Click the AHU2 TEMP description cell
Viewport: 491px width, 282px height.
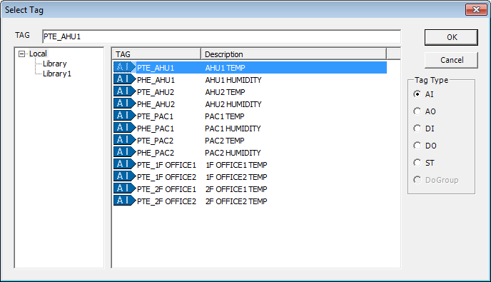click(x=225, y=92)
